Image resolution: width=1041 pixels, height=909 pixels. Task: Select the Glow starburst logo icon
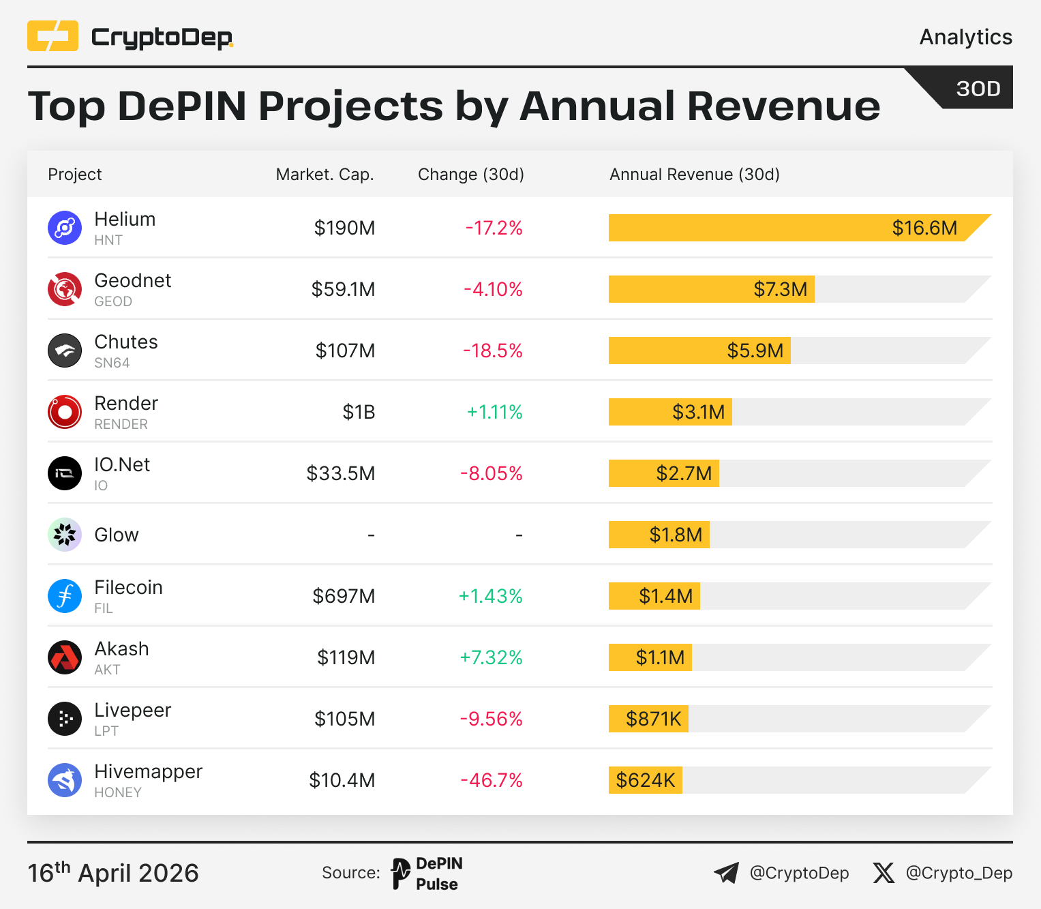[65, 535]
